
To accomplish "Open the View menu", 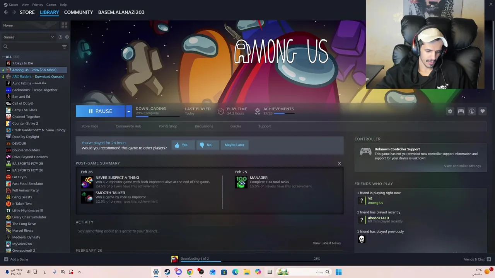I will tap(25, 5).
